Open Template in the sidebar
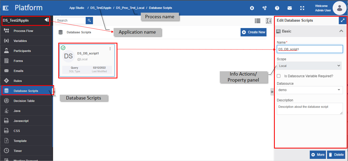Image resolution: width=348 pixels, height=161 pixels. tap(26, 141)
